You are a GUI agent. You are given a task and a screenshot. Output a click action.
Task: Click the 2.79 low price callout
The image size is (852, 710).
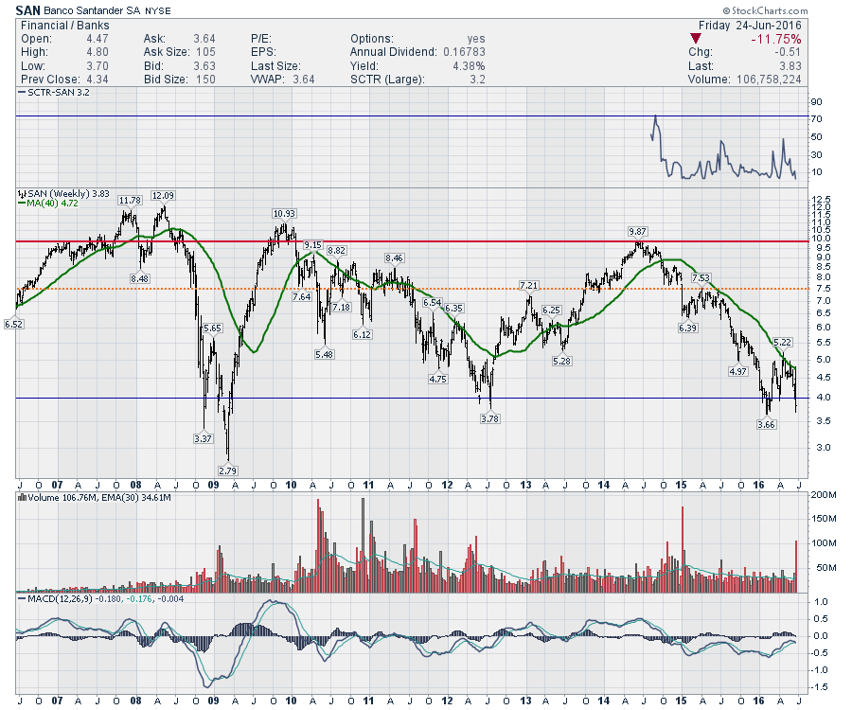click(228, 470)
